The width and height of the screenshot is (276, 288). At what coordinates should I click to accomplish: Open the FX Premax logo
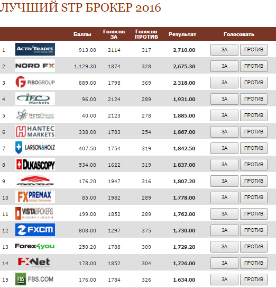pyautogui.click(x=35, y=197)
